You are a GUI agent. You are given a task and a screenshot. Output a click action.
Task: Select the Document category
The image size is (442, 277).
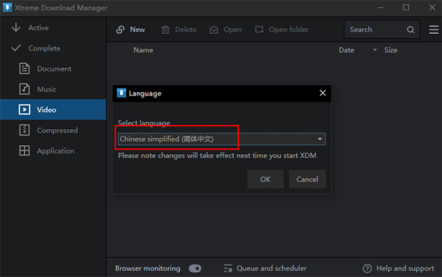tap(54, 69)
